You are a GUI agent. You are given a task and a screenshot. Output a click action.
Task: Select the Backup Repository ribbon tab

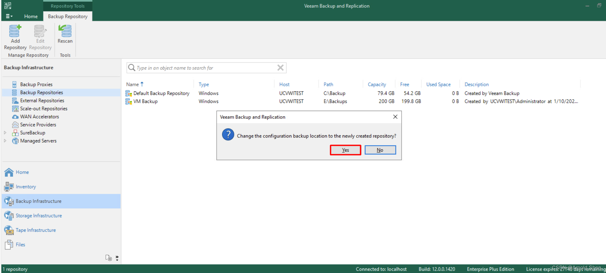[68, 16]
